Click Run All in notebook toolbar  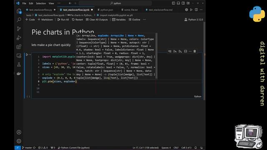[63, 20]
